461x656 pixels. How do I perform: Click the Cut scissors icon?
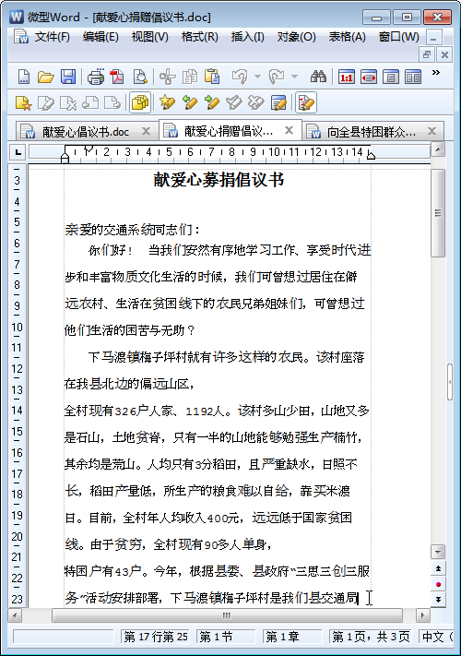point(168,77)
